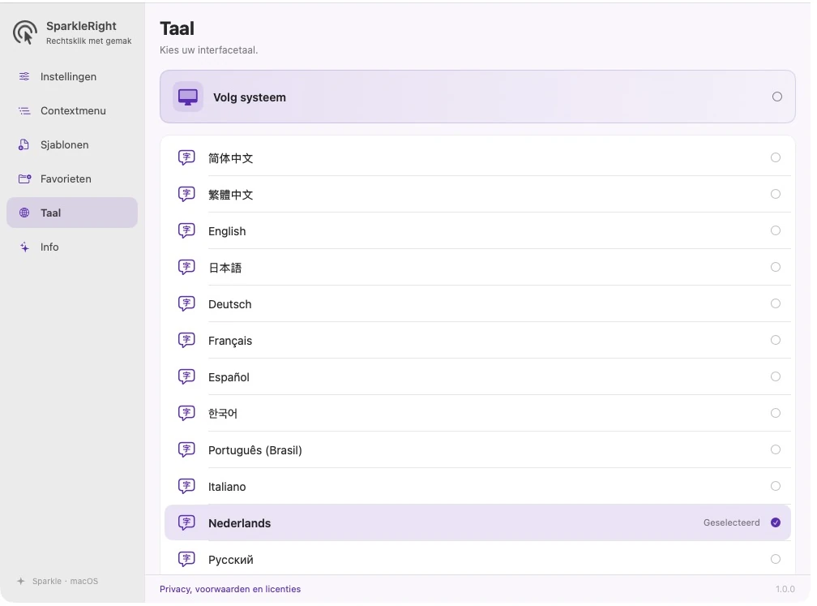Click the language icon beside 한국어
This screenshot has height=606, width=817.
point(186,413)
